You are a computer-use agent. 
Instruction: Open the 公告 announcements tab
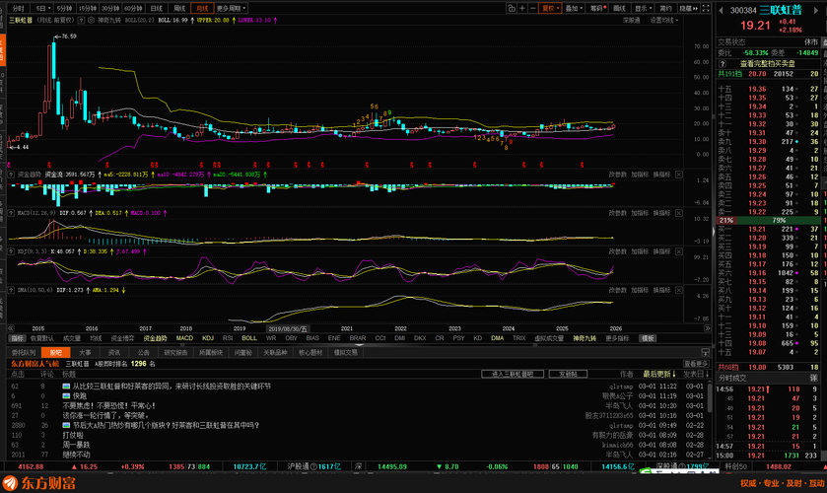(144, 351)
